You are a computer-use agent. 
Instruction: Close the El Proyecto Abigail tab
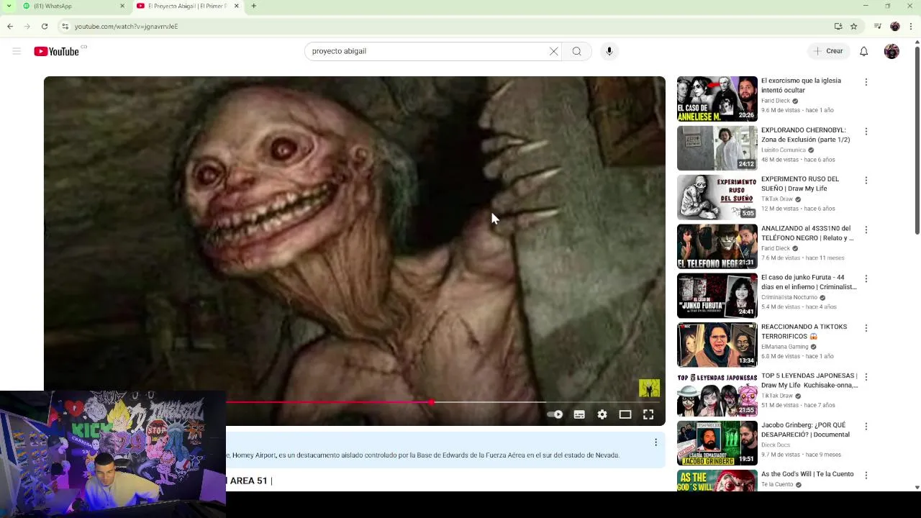[x=236, y=6]
